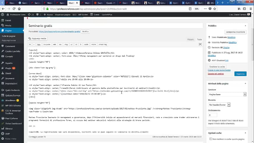Screen dimensions: 254x143
Task: Click Visualizza pagina in admin bar
Action: [62, 15]
